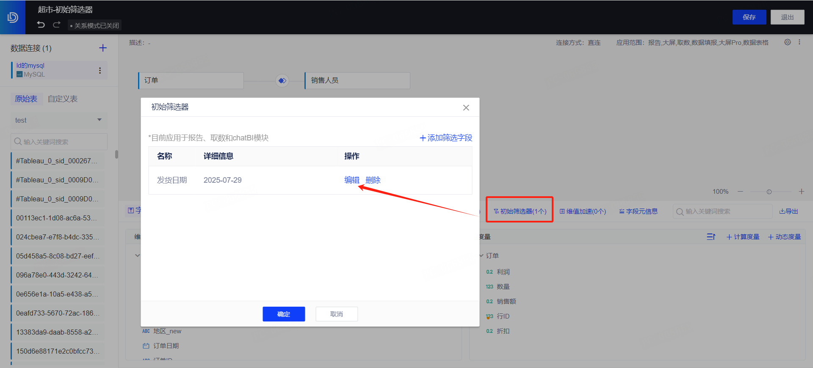Viewport: 813px width, 368px height.
Task: Click the zoom in plus icon
Action: (x=801, y=192)
